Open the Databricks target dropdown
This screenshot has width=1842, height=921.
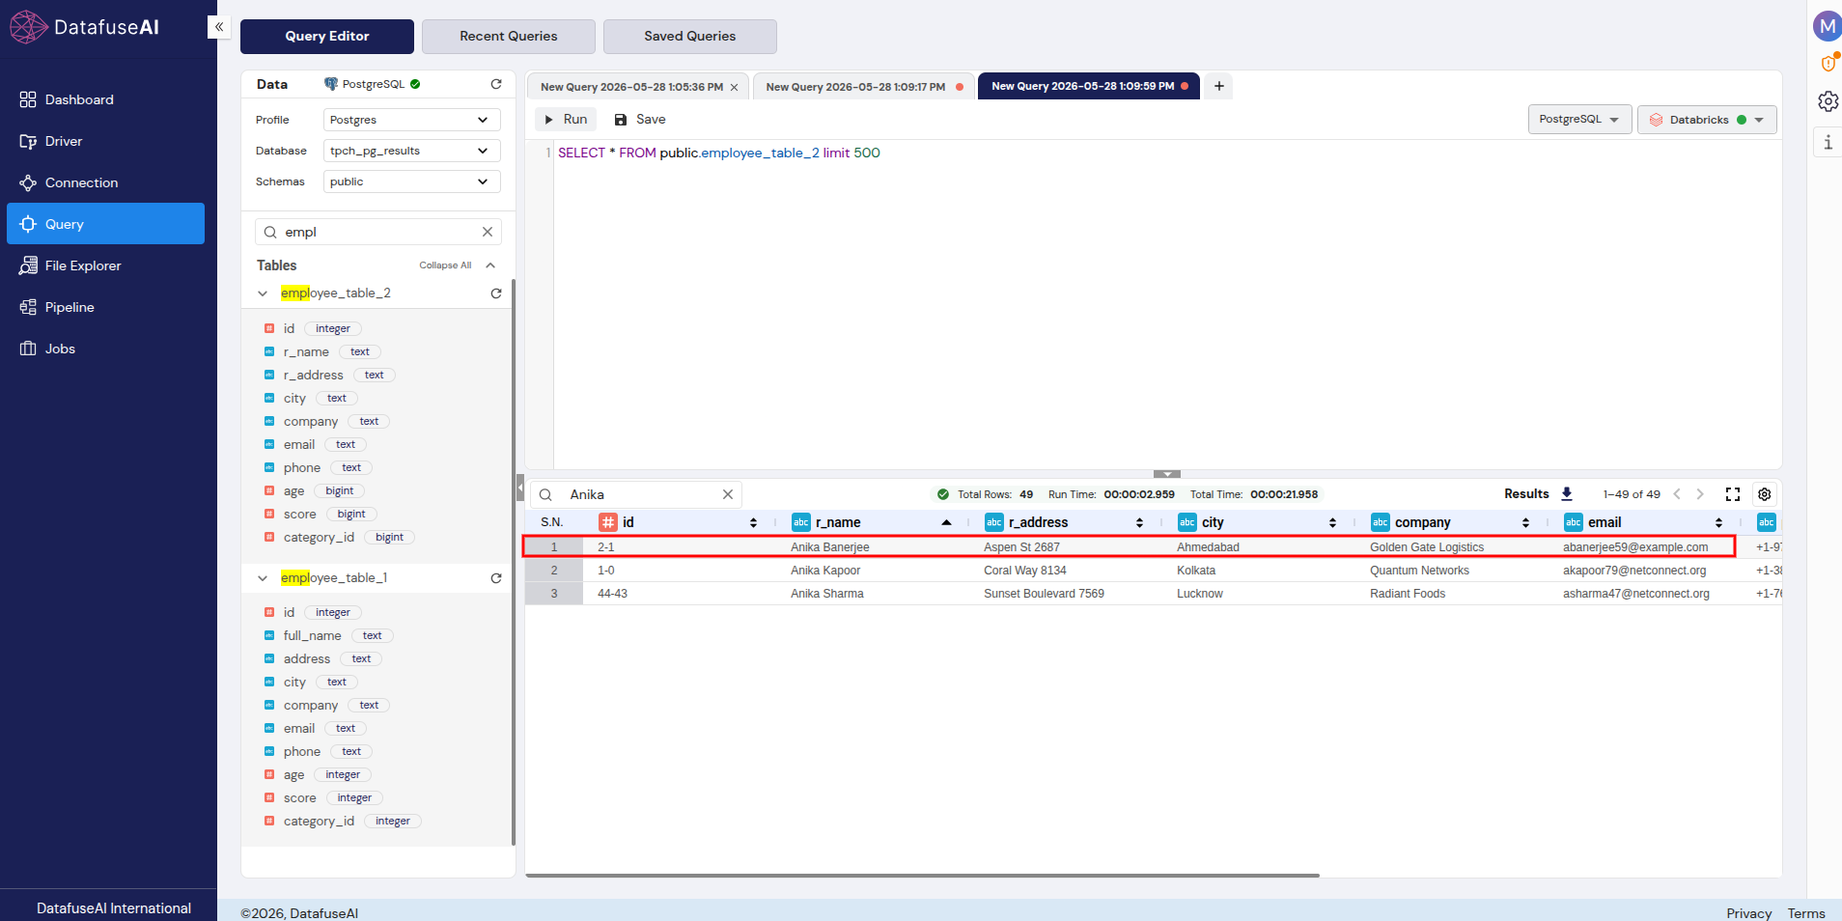click(1707, 120)
